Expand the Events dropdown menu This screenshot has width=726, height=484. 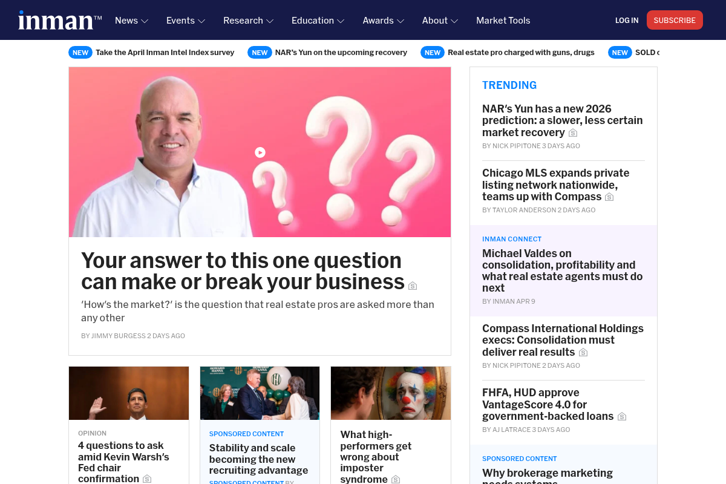[x=186, y=21]
